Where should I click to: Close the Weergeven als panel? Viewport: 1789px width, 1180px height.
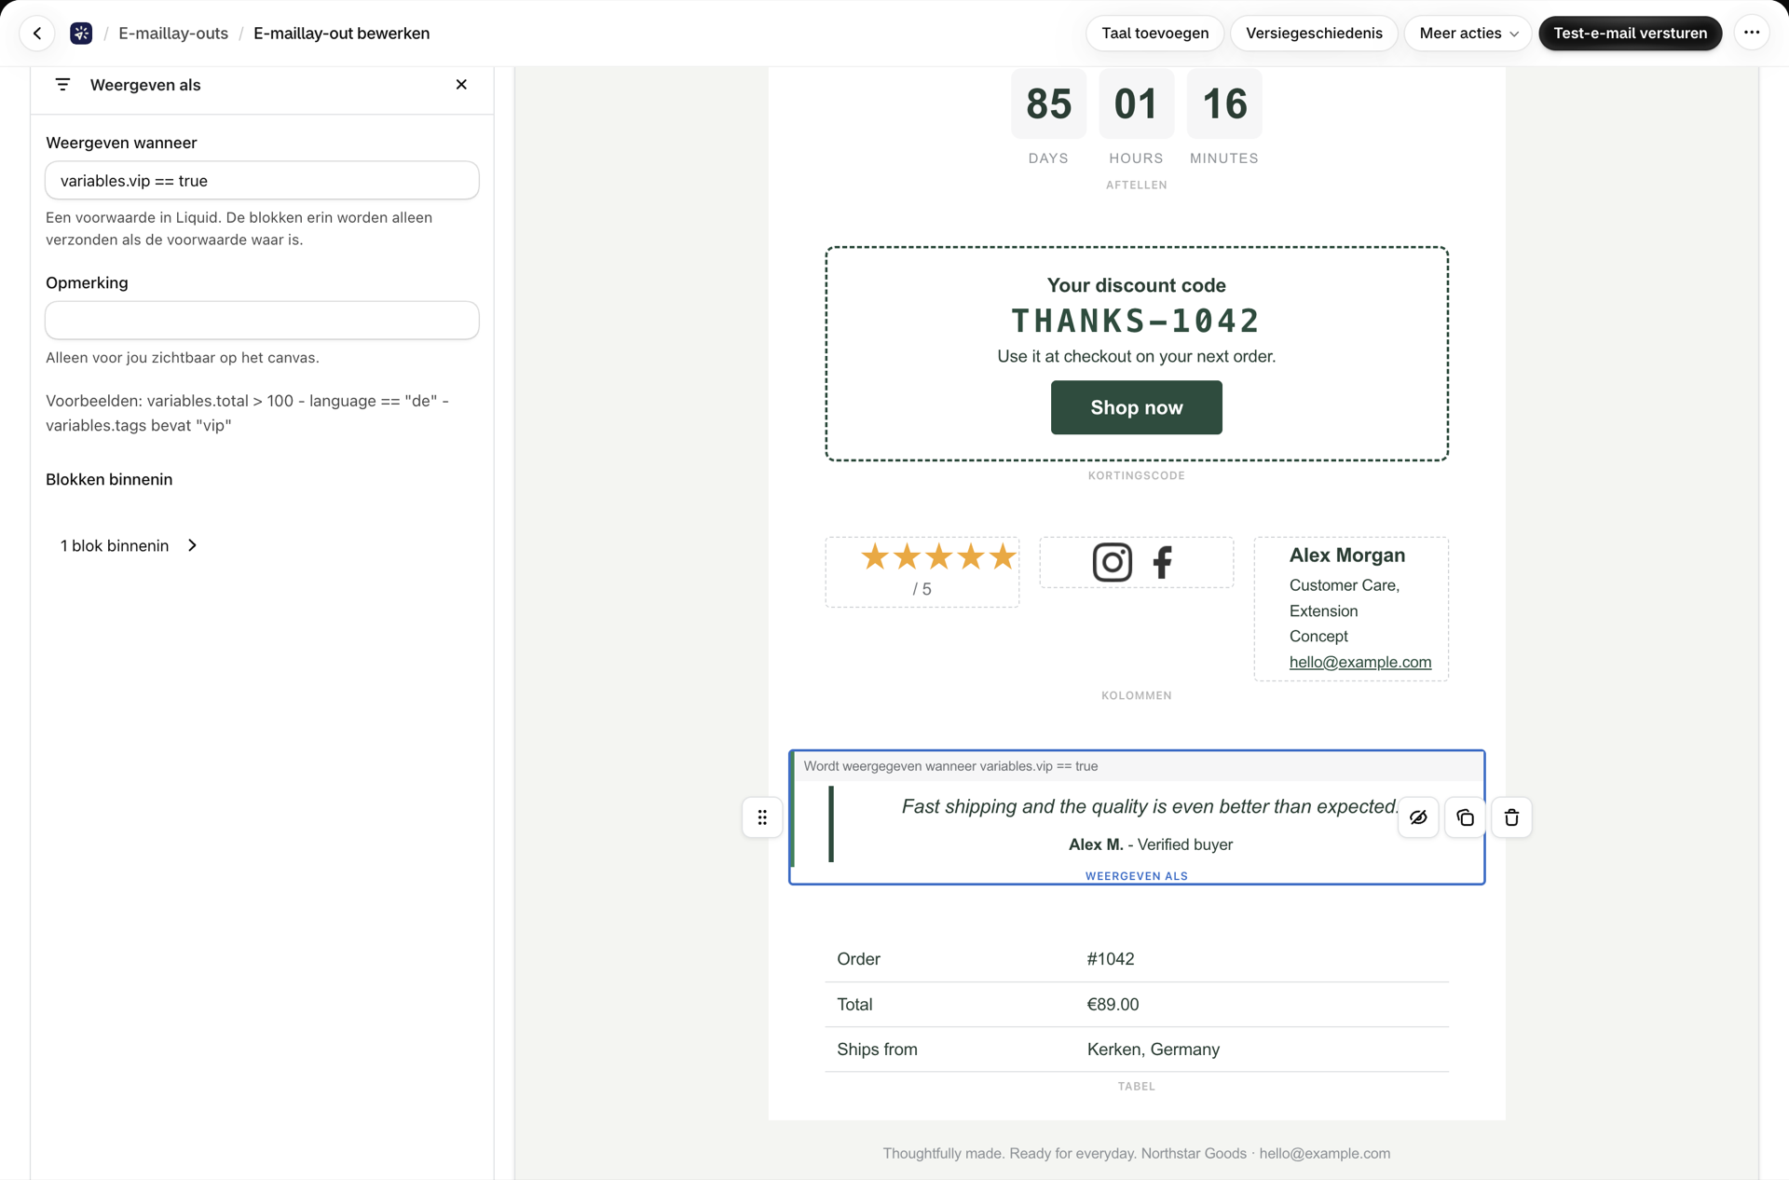tap(461, 85)
